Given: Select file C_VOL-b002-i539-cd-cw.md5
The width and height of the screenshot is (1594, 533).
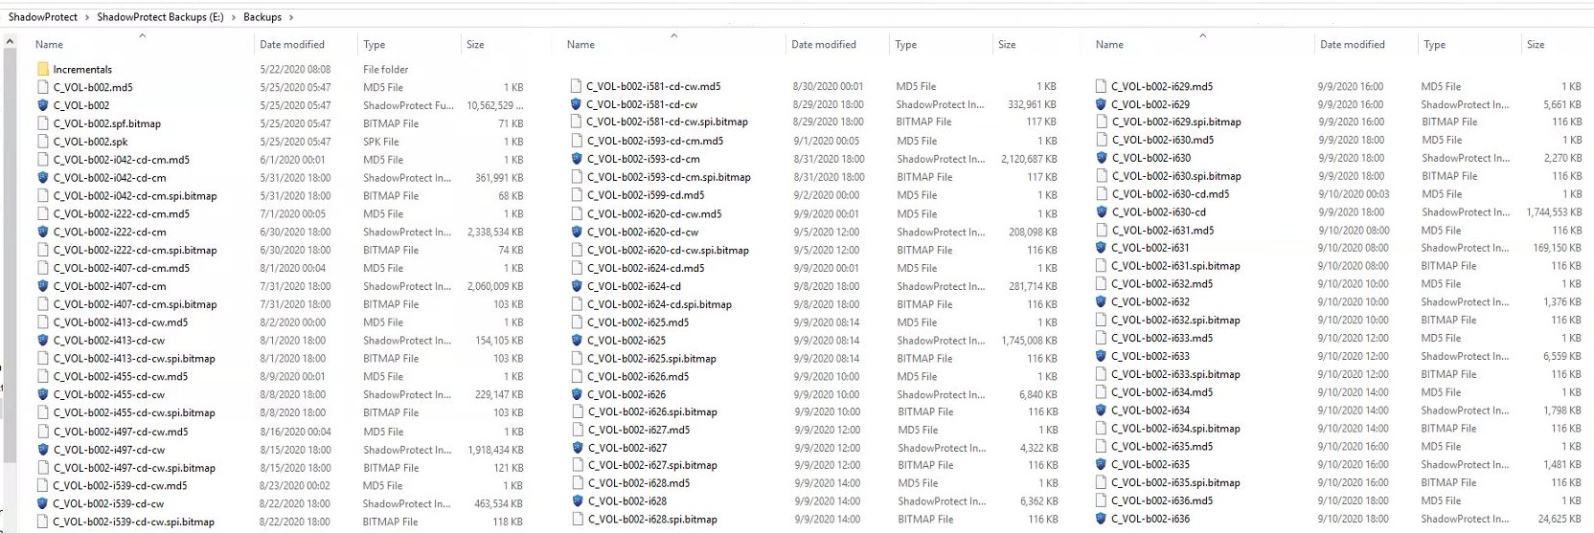Looking at the screenshot, I should 120,485.
